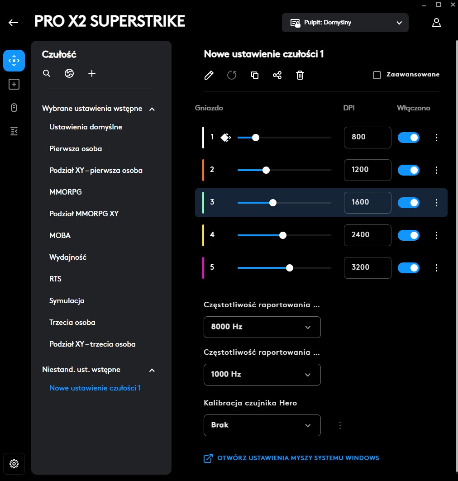Click the share preset icon
Viewport: 458px width, 481px height.
click(277, 75)
